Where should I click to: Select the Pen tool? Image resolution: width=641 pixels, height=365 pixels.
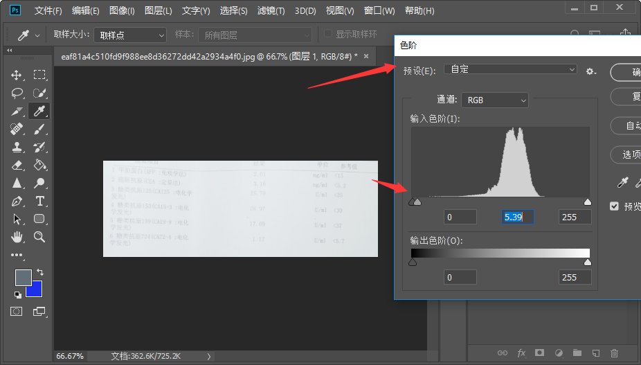pos(17,201)
